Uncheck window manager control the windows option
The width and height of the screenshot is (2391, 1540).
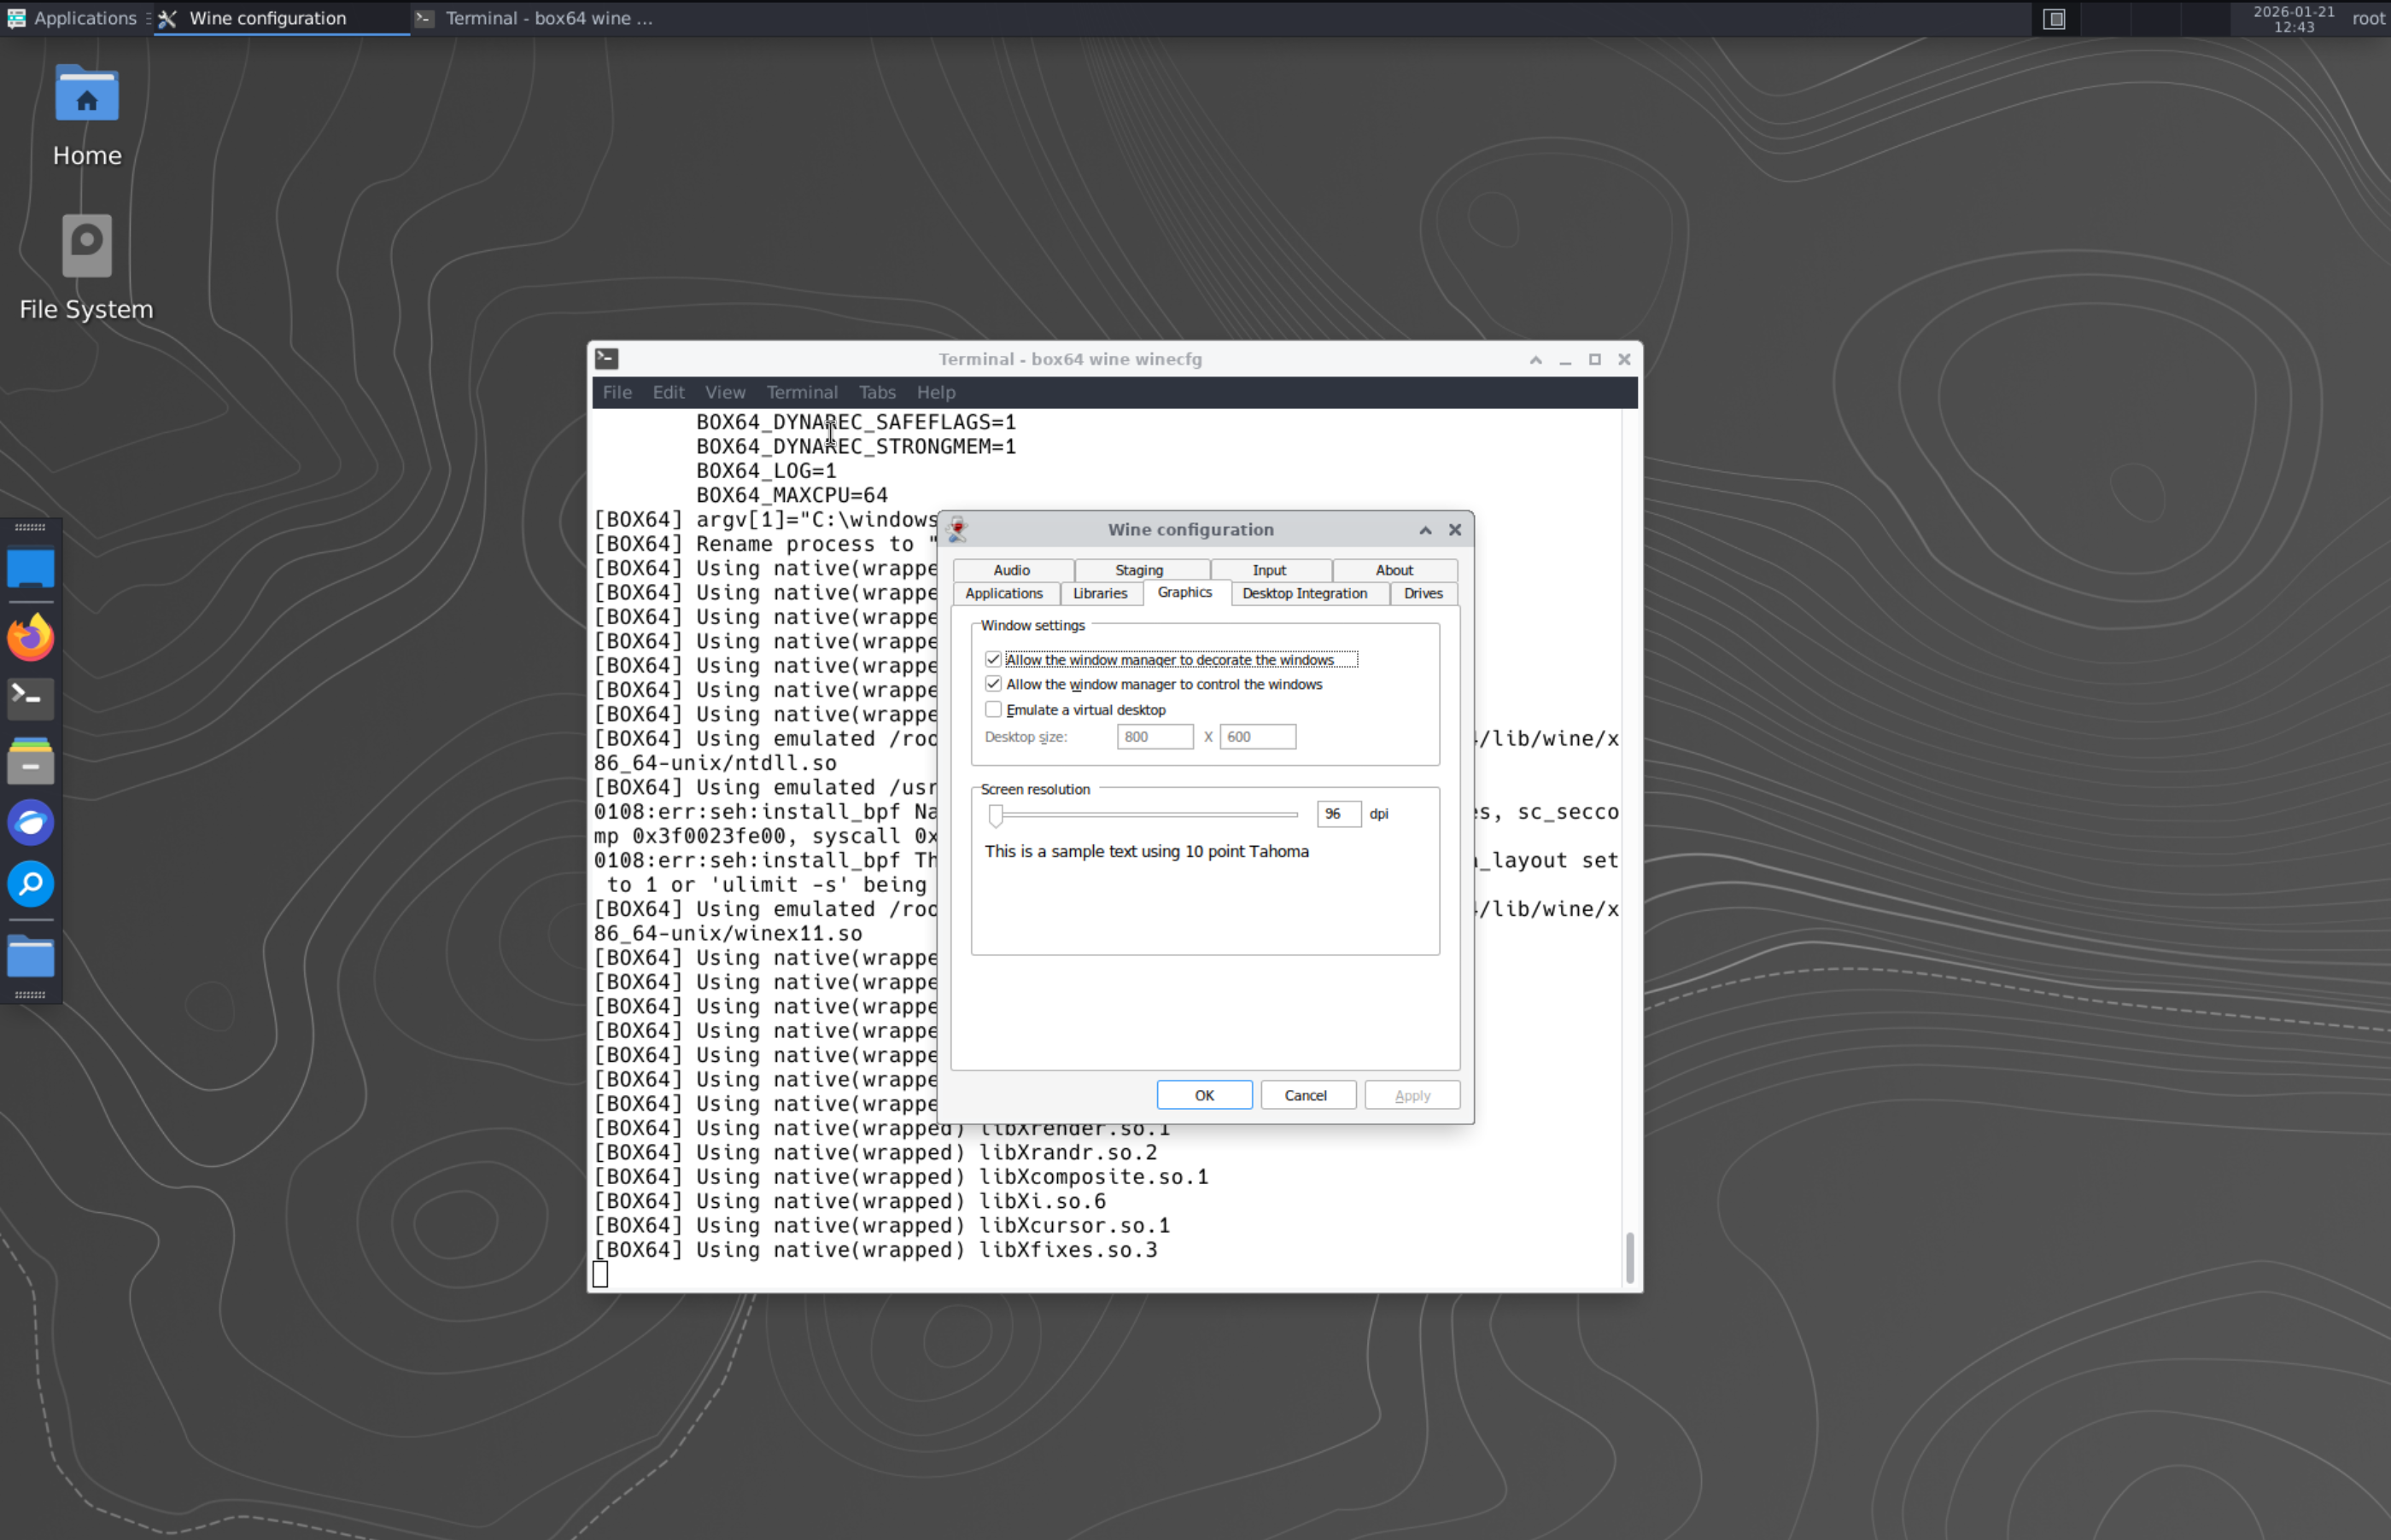pos(993,684)
